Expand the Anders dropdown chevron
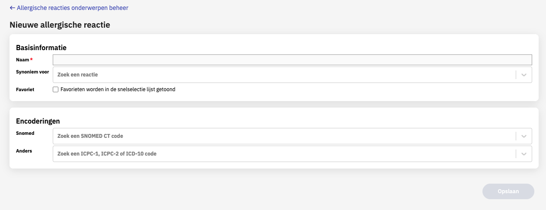This screenshot has height=210, width=546. (524, 153)
